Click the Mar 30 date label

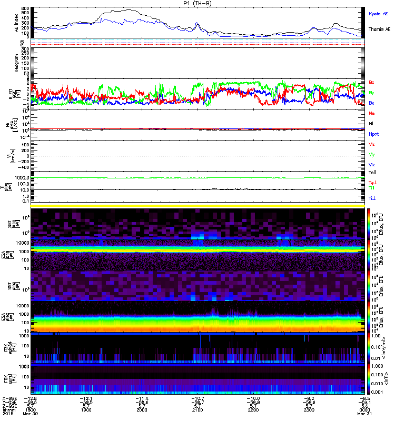(x=31, y=414)
